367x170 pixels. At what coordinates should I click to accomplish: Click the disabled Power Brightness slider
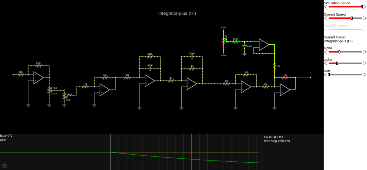coord(345,29)
